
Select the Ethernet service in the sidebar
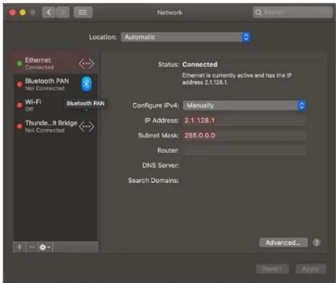pyautogui.click(x=55, y=63)
